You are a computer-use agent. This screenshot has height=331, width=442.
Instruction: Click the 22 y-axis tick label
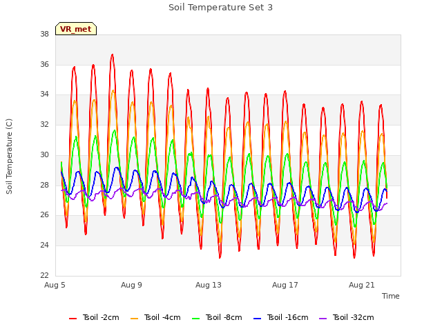click(44, 275)
